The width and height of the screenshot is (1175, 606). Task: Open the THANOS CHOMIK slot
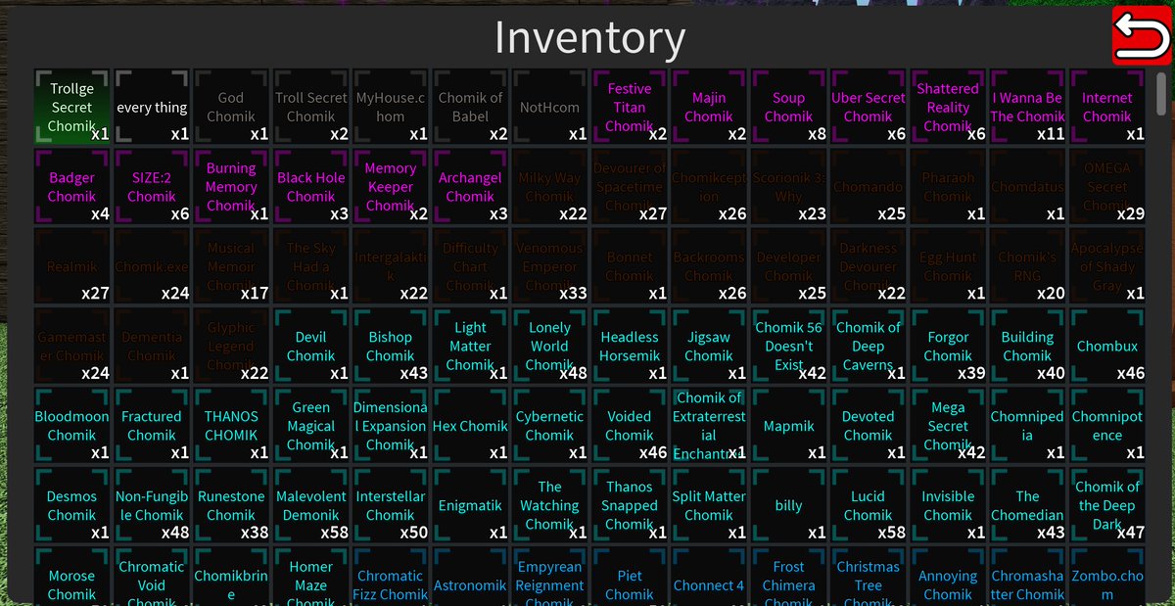[231, 426]
